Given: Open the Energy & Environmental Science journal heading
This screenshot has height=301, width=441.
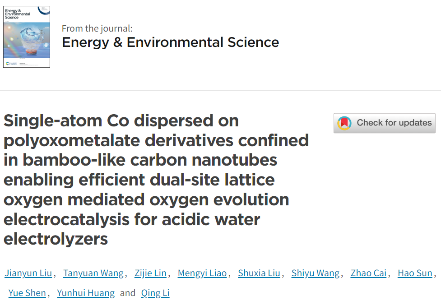Looking at the screenshot, I should [171, 42].
